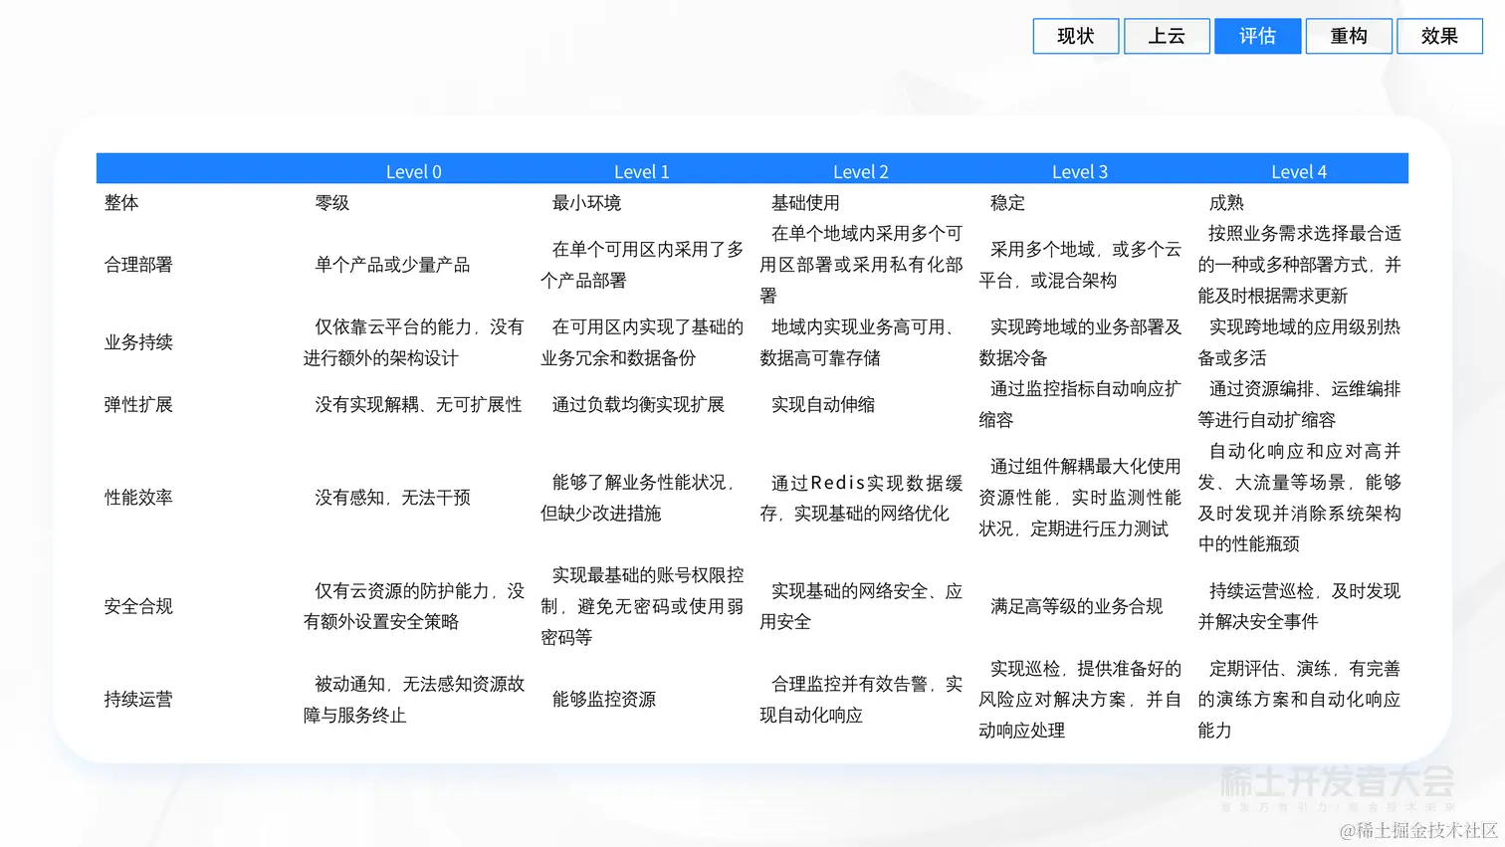Click the 能够监控资源 cell
1505x847 pixels.
tap(604, 699)
